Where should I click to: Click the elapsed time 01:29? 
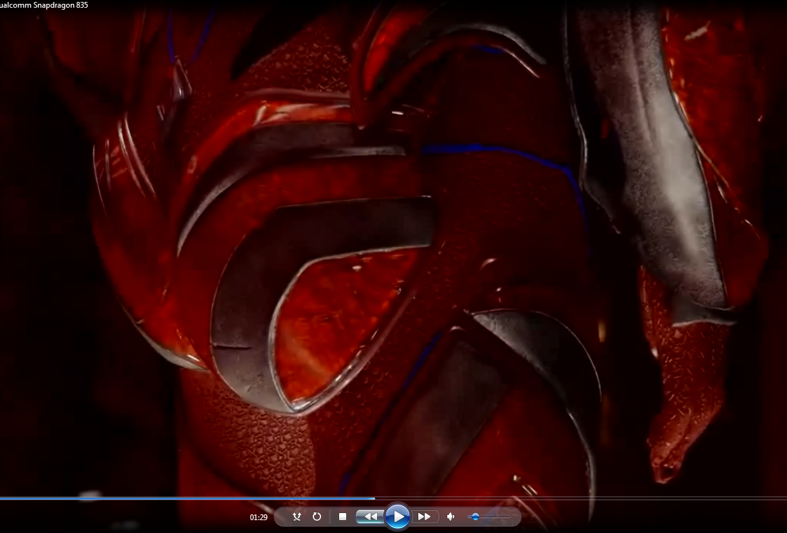(259, 517)
